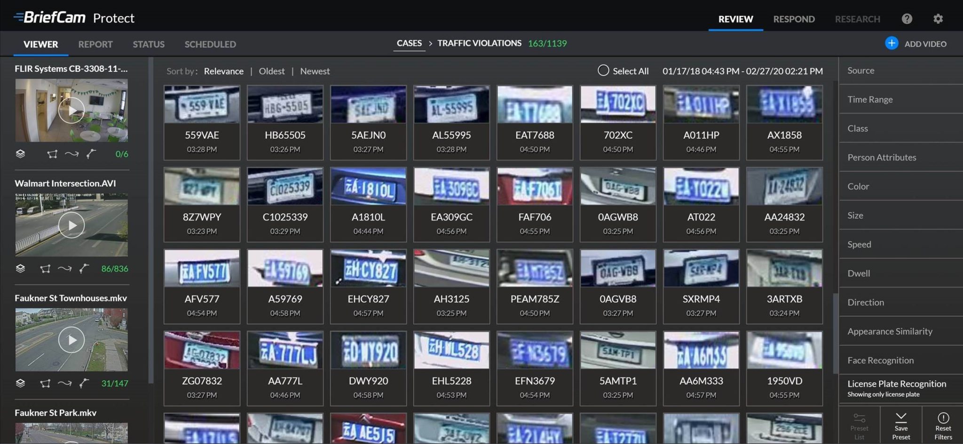Screen dimensions: 963x444
Task: Open the License Plate Recognition filter
Action: pos(896,383)
